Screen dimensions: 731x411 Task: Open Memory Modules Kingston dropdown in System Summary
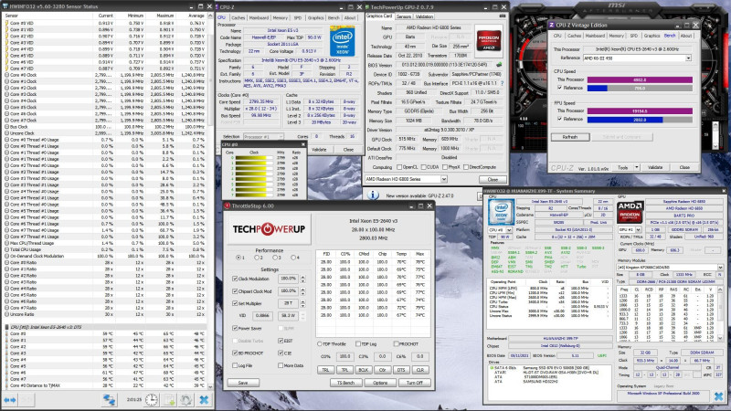720,267
